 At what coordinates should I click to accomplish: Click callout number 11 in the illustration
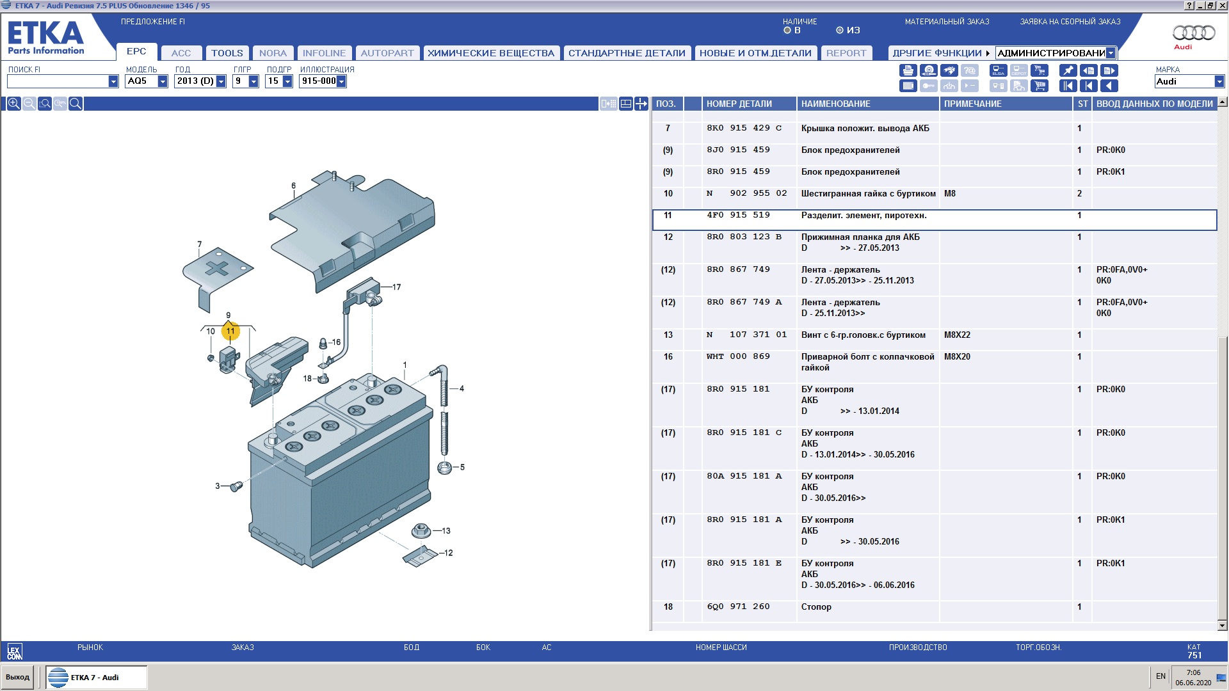tap(230, 331)
